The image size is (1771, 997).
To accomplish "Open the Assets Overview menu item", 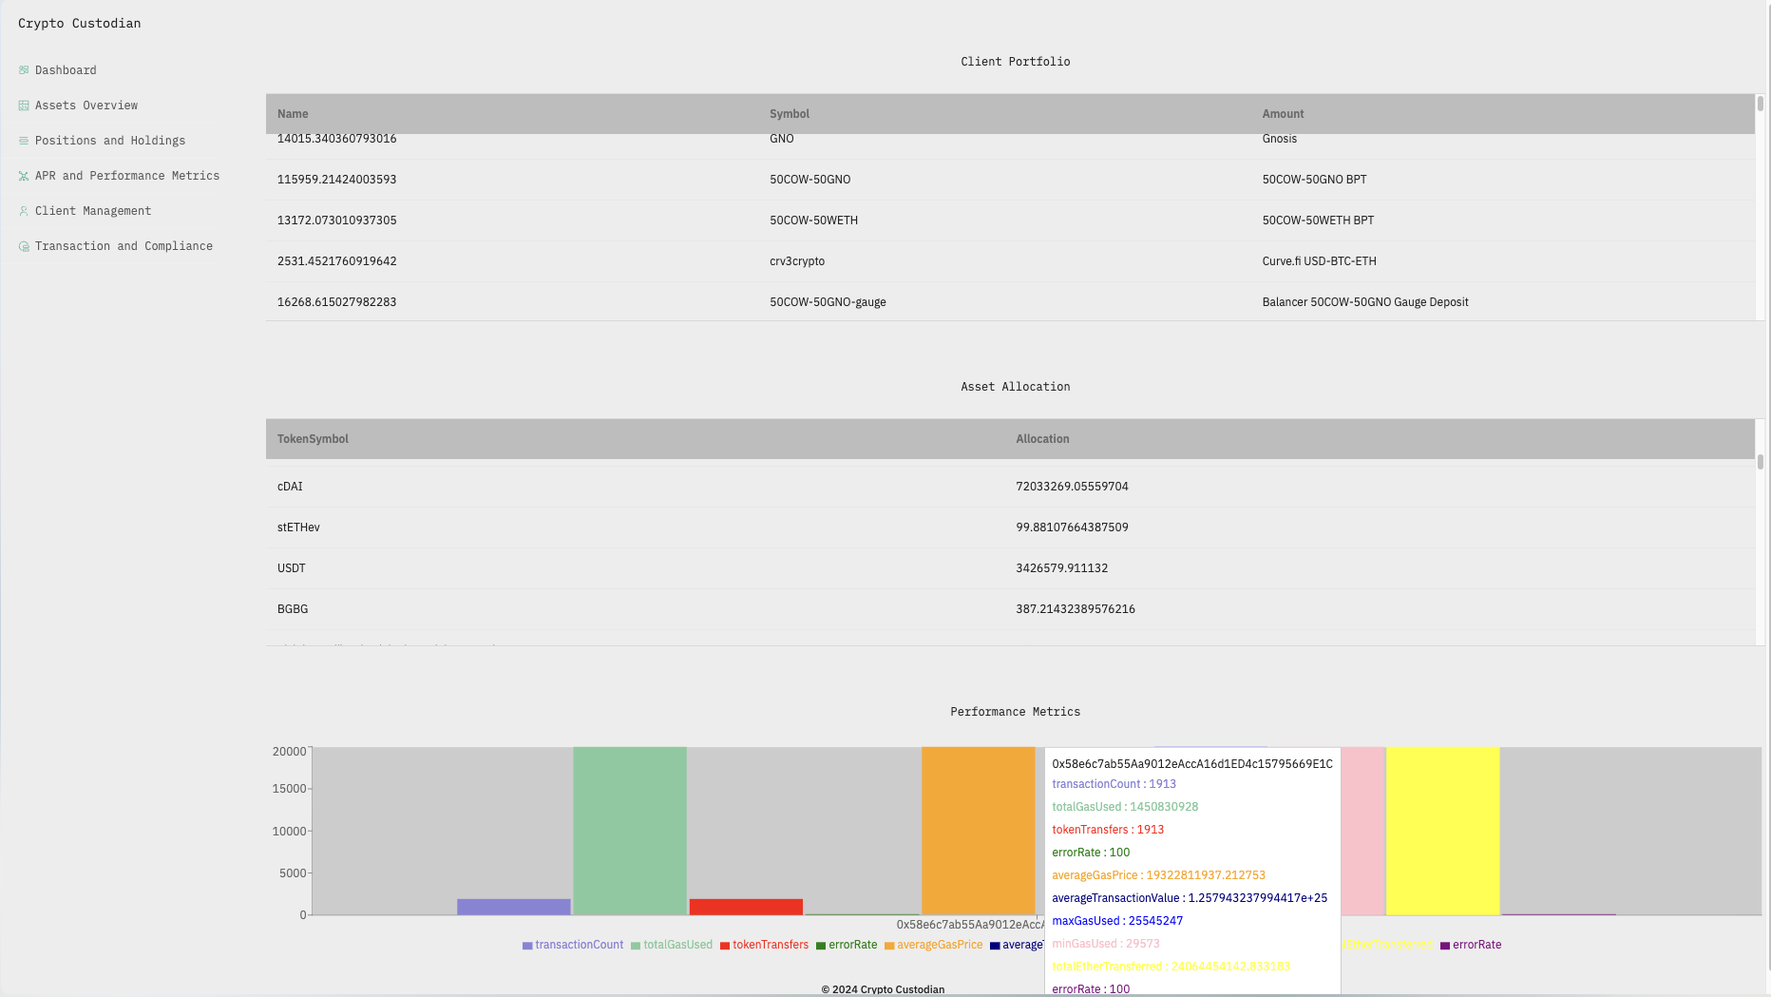I will pos(86,105).
